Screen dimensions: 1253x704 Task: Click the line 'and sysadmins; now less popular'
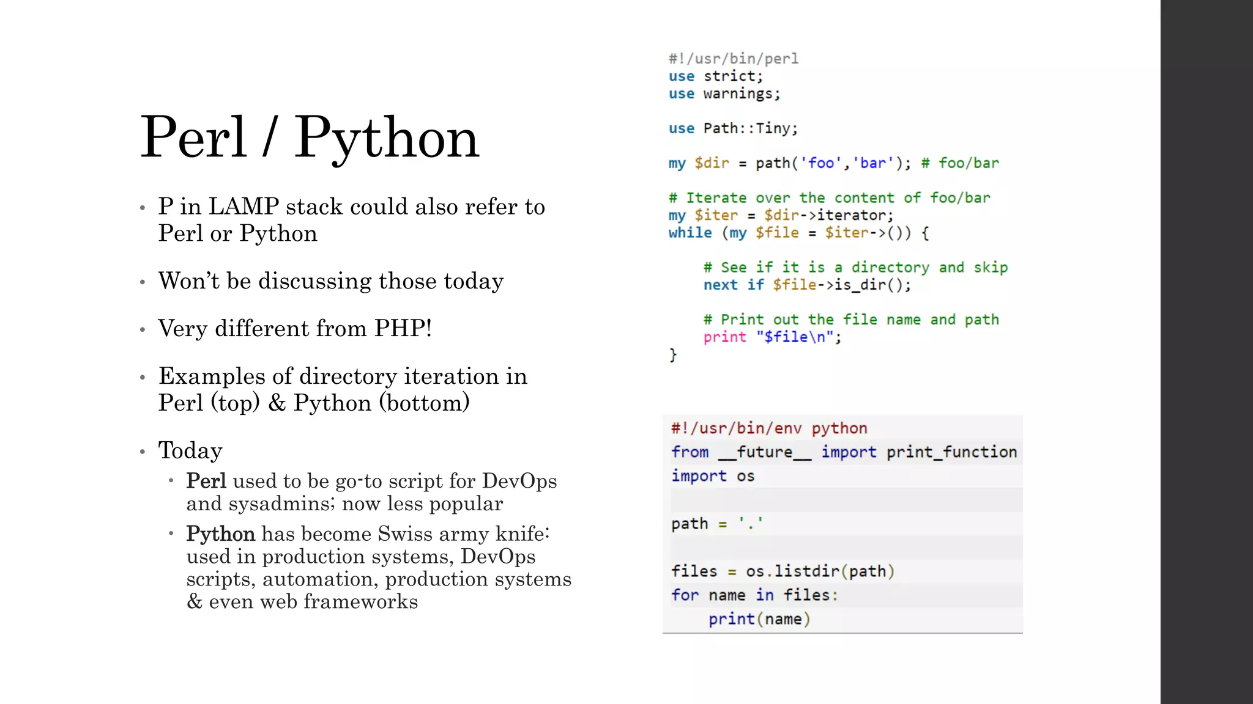click(x=344, y=504)
